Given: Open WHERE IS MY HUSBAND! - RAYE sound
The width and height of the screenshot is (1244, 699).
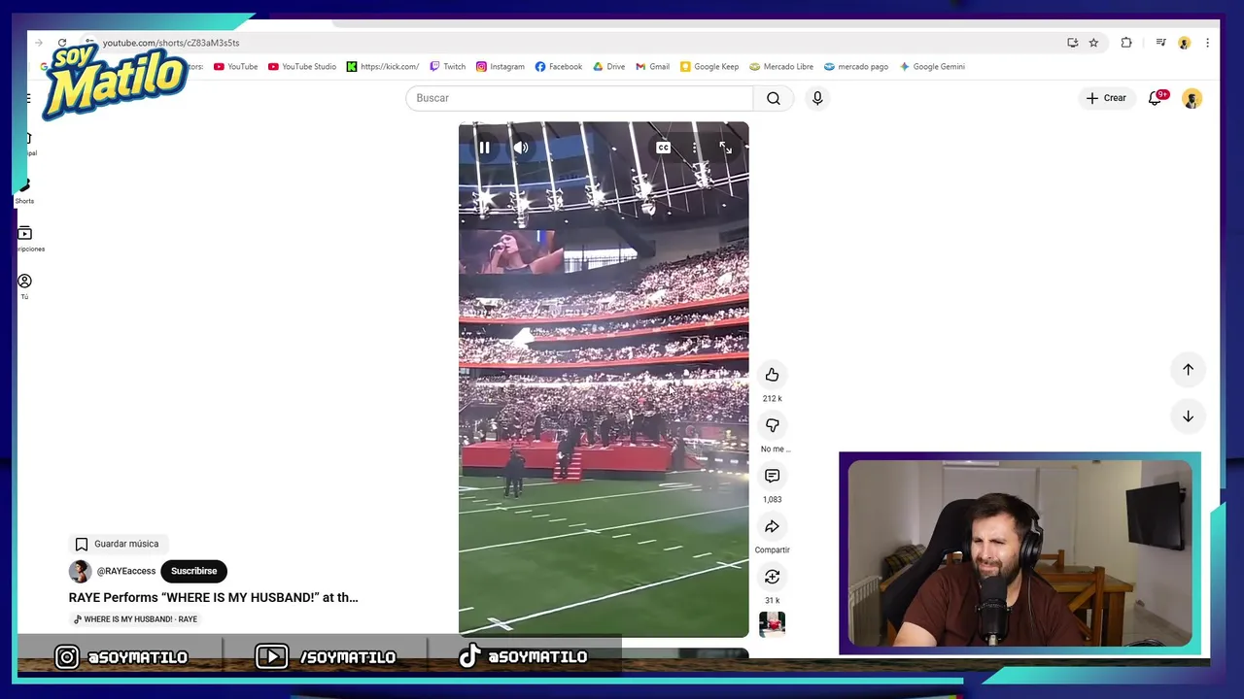Looking at the screenshot, I should point(135,619).
